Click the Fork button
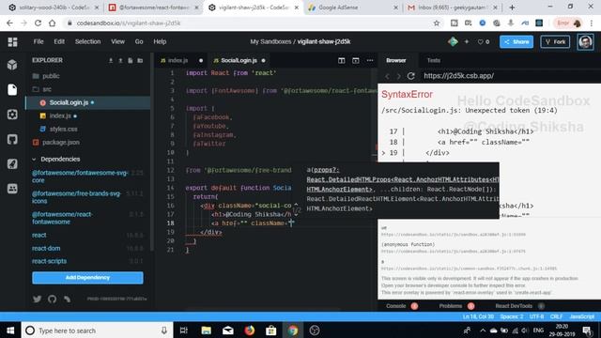The height and width of the screenshot is (338, 601). pos(555,41)
